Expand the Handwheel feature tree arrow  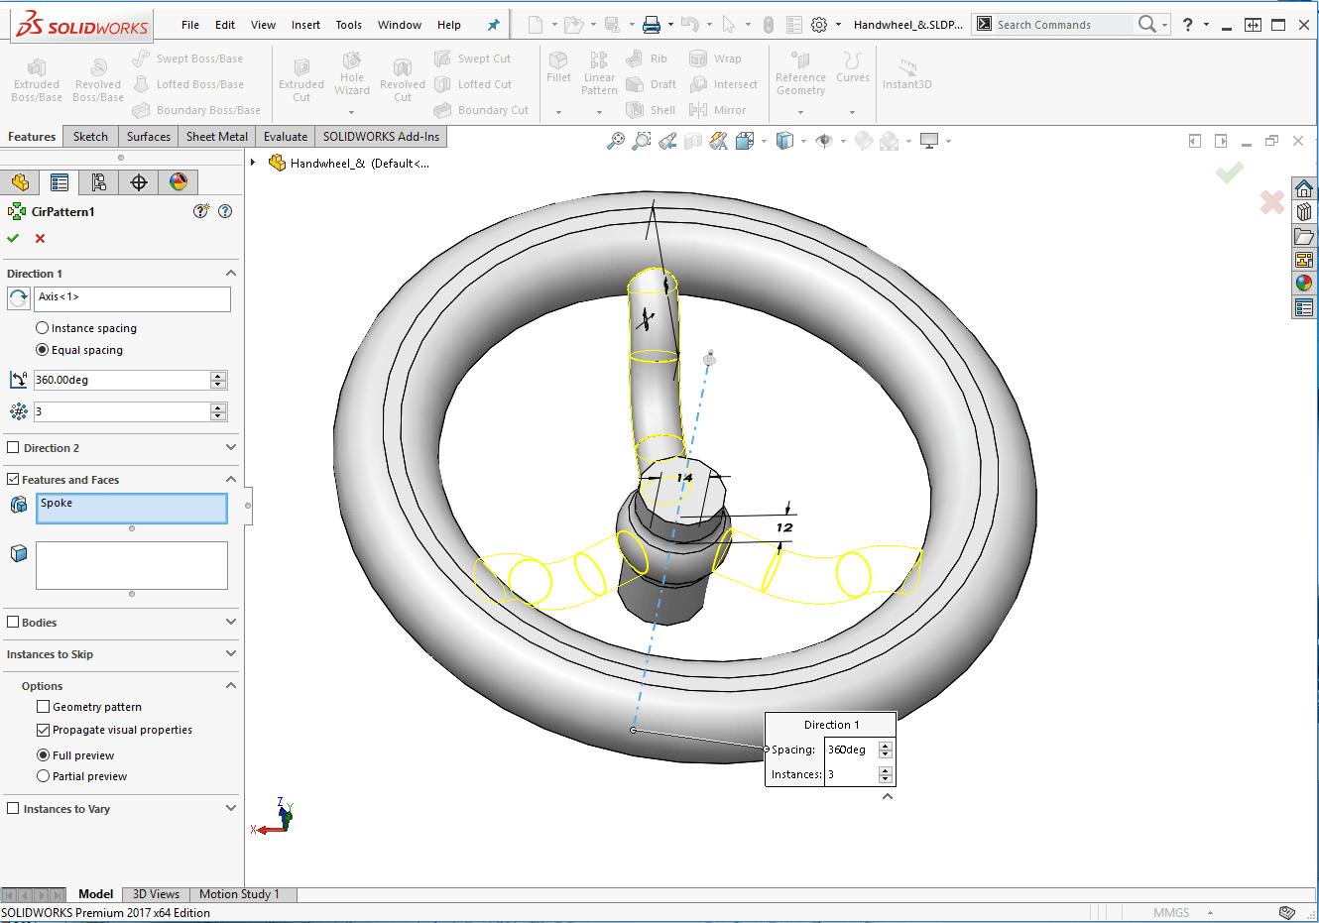click(x=254, y=163)
